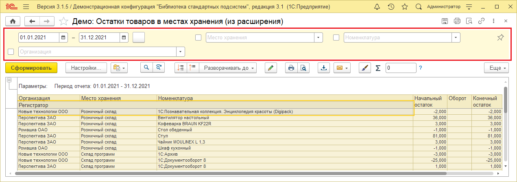Open help question mark near sum
The image size is (517, 182).
(421, 68)
